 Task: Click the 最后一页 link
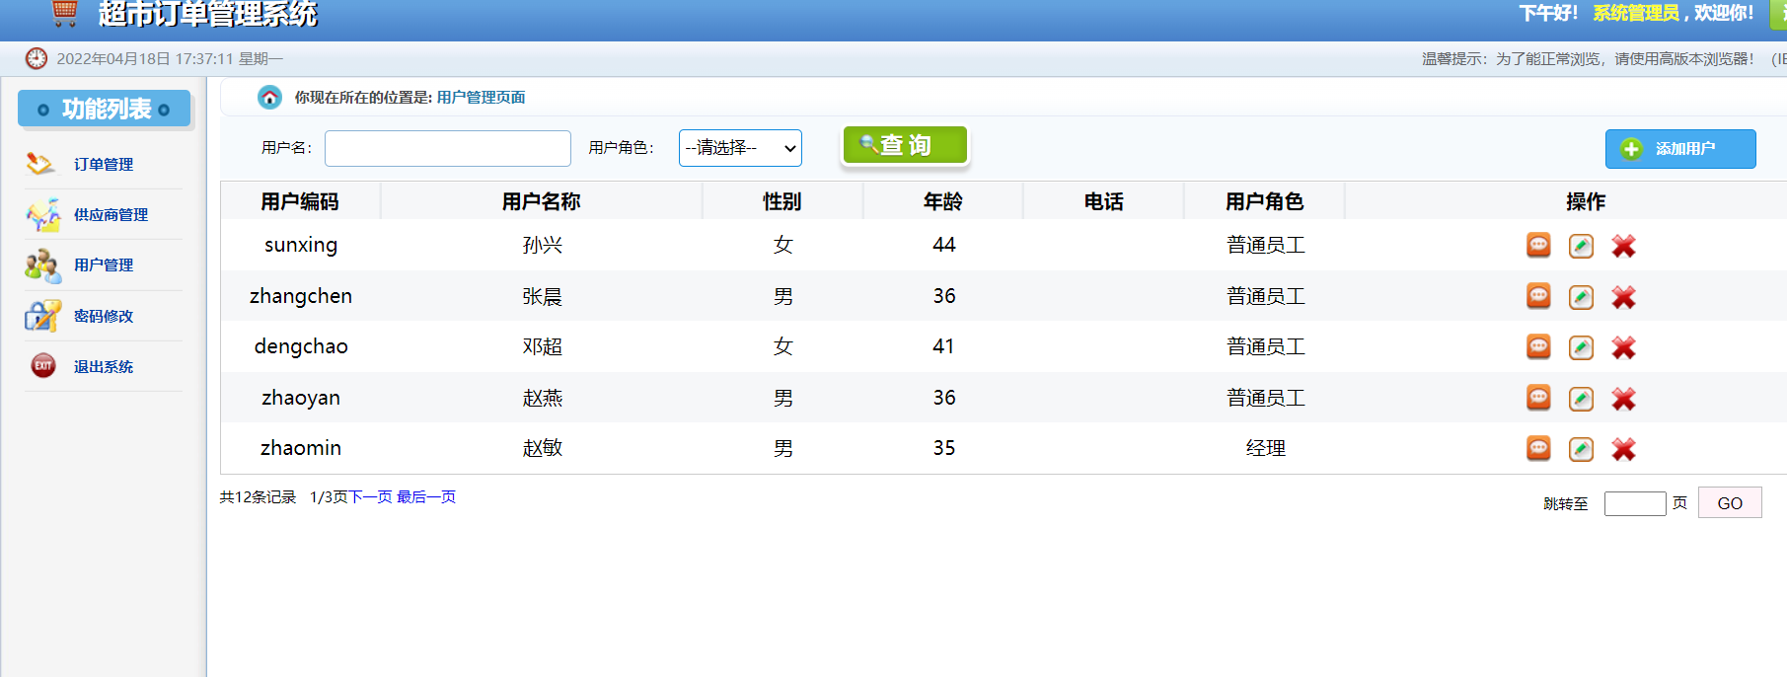[426, 497]
